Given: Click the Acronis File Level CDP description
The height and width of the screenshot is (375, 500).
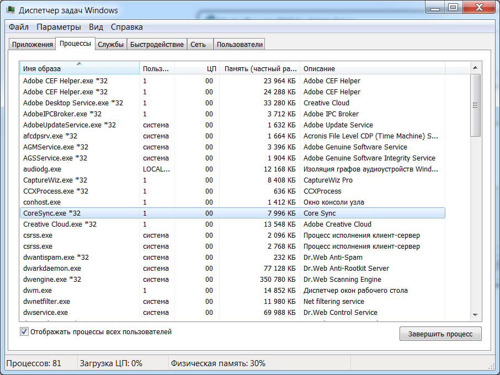Looking at the screenshot, I should [x=370, y=136].
